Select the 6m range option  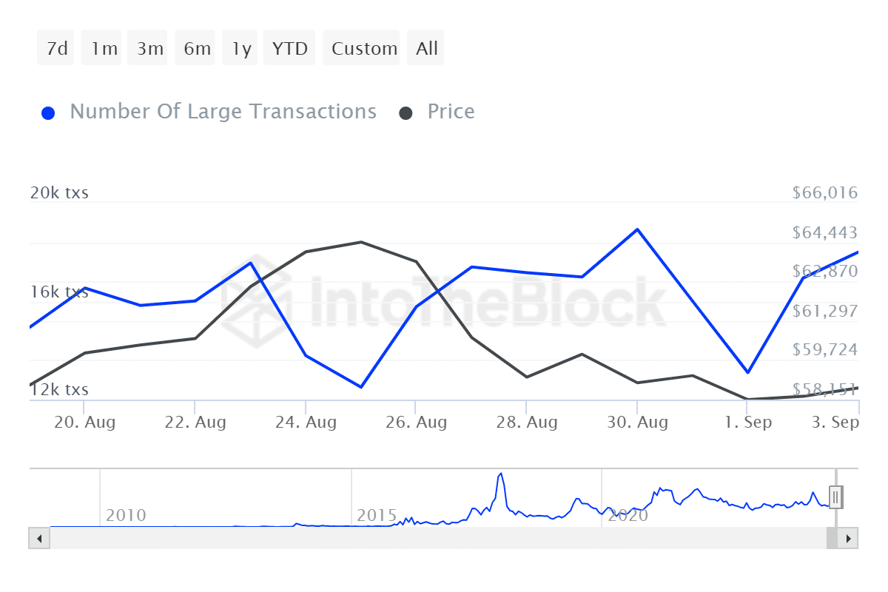[196, 48]
